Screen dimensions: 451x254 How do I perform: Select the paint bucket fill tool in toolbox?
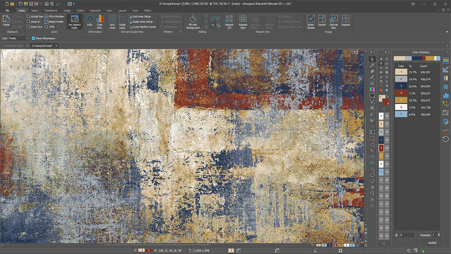coord(372,83)
